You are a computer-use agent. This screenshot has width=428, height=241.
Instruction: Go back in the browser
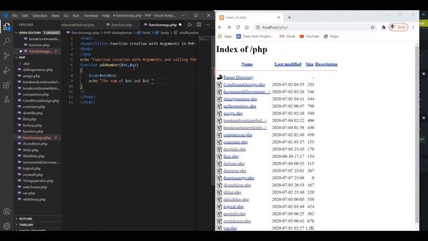pos(220,27)
